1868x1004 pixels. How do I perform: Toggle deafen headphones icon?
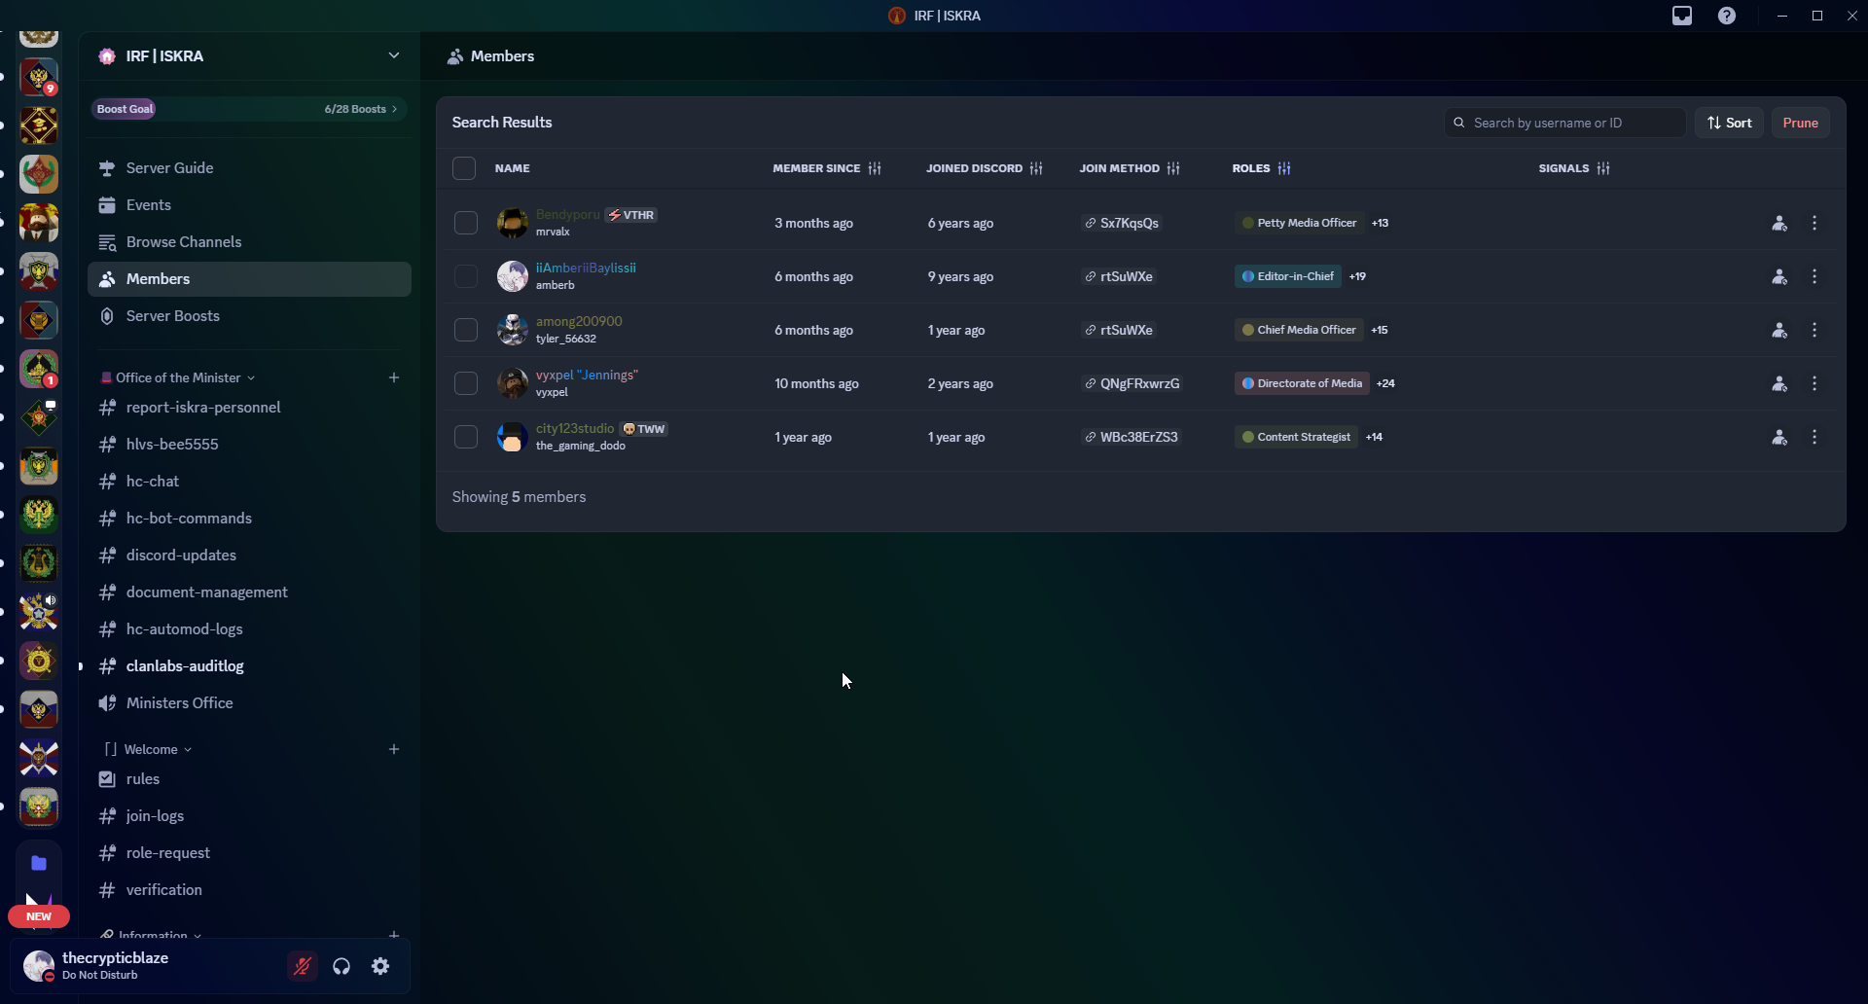tap(341, 966)
